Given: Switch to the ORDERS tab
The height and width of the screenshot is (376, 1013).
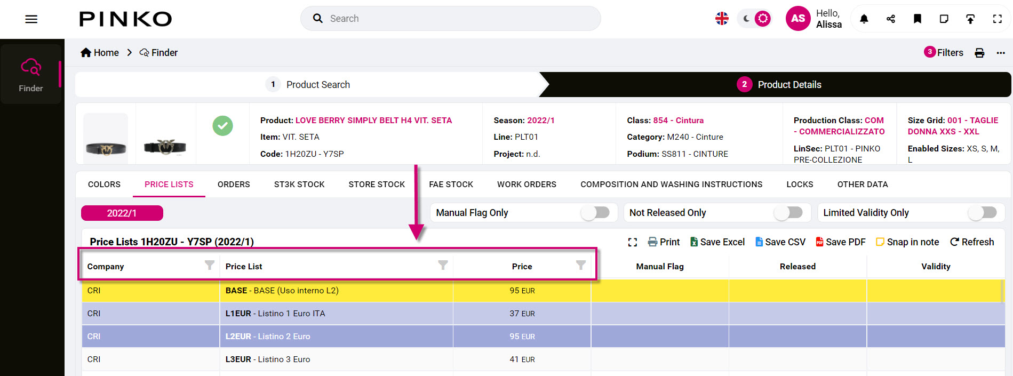Looking at the screenshot, I should coord(234,185).
